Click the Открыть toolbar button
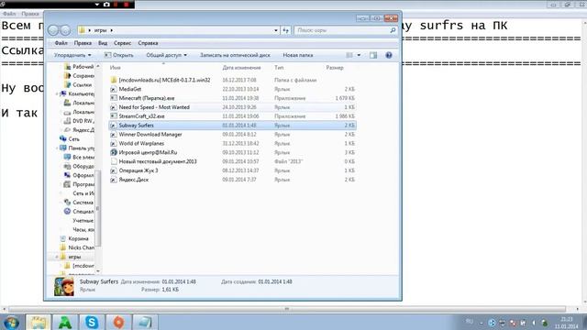The width and height of the screenshot is (587, 330). 119,55
